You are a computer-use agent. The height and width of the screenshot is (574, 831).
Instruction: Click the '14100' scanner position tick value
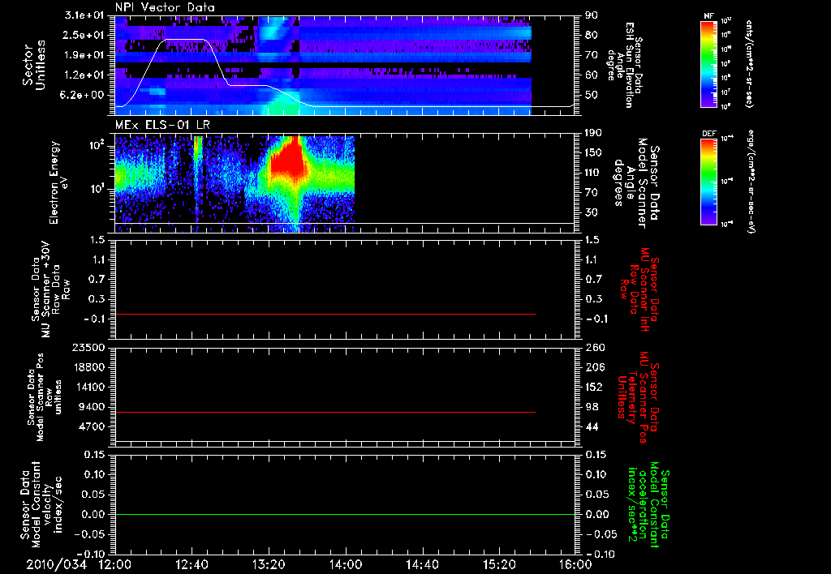tap(88, 387)
